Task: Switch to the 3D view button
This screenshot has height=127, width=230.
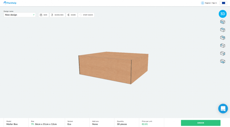Action: pyautogui.click(x=223, y=14)
